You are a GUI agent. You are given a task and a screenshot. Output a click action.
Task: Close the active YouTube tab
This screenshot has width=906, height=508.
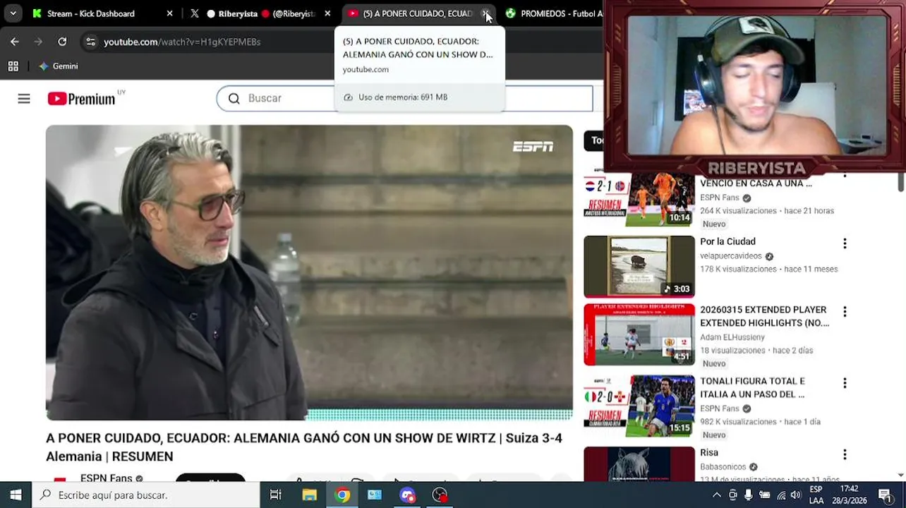485,13
